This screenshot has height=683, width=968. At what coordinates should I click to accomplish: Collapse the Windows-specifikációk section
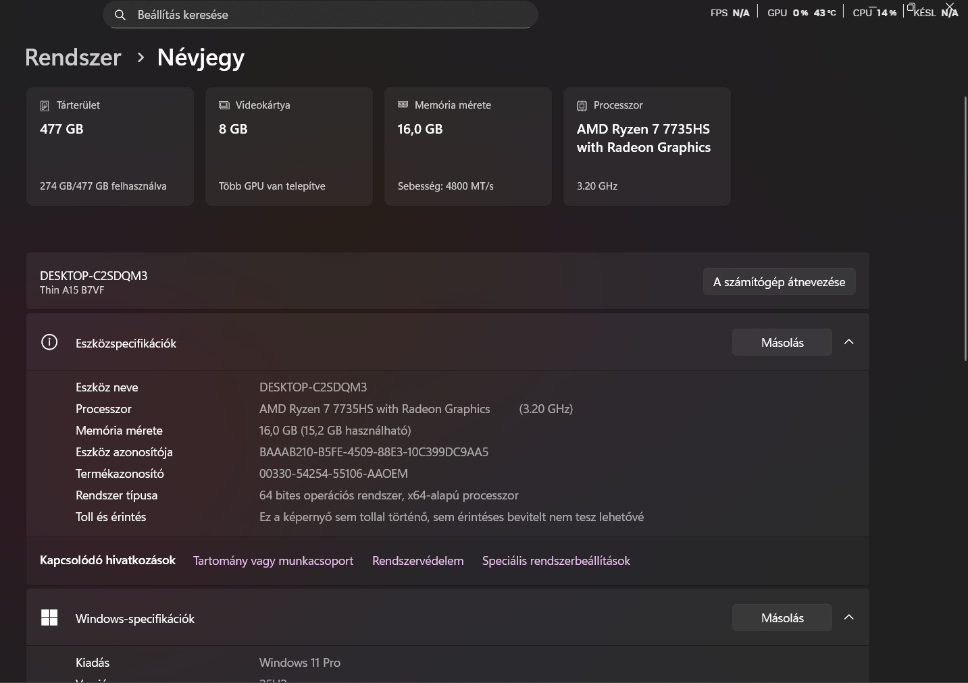(x=849, y=618)
